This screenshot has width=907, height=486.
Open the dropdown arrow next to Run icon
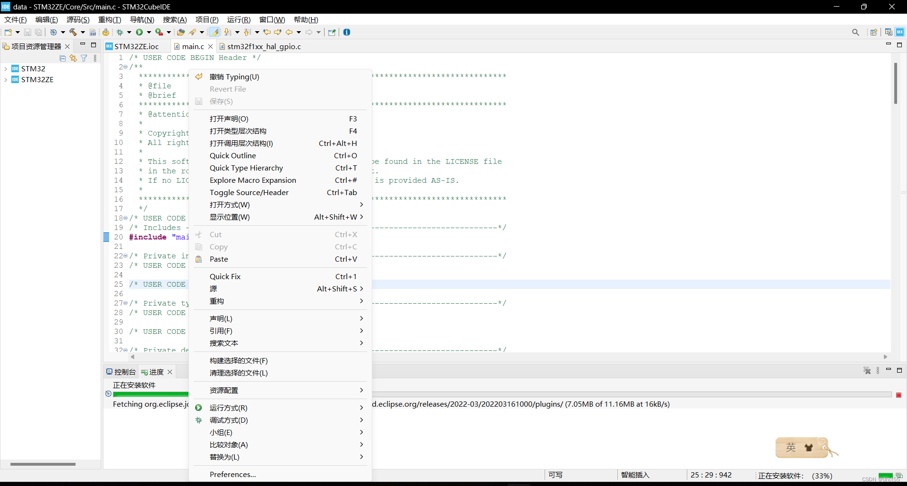(149, 32)
